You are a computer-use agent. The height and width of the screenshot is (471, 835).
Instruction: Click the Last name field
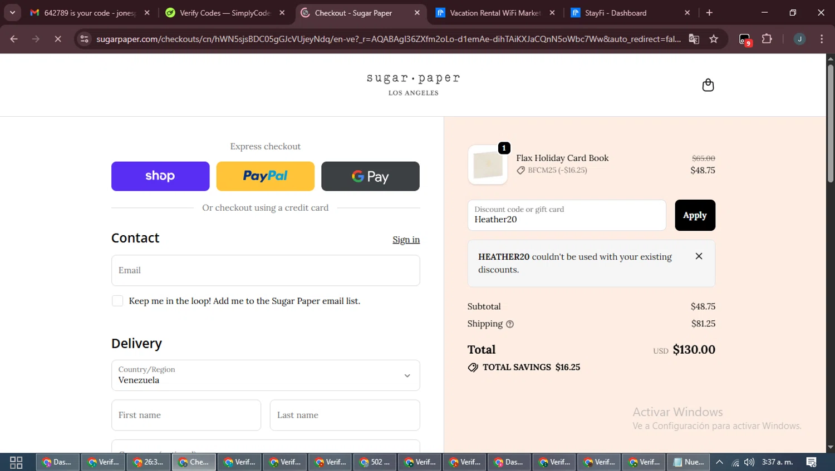pos(345,415)
